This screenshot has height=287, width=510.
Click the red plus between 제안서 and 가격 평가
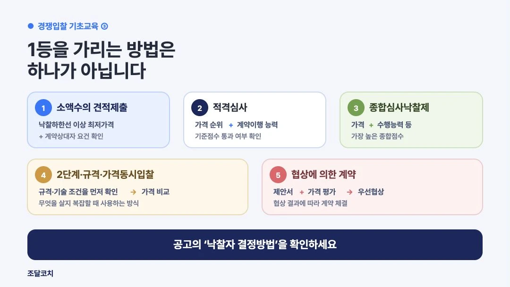coord(301,193)
